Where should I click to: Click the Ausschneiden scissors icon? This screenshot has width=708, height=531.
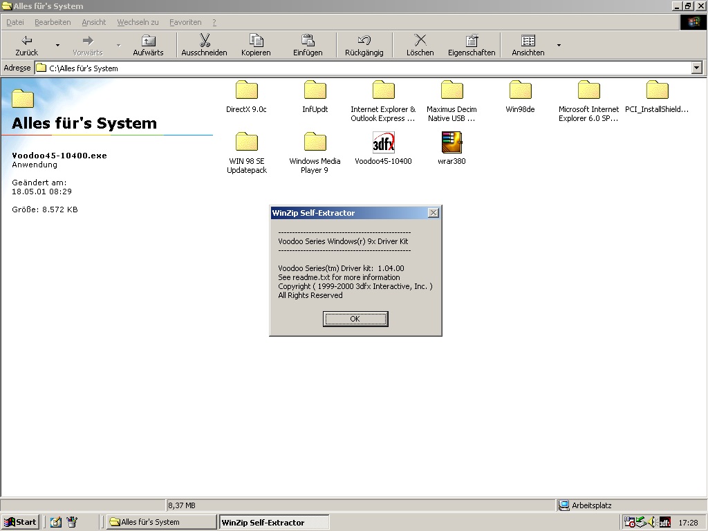pos(204,41)
